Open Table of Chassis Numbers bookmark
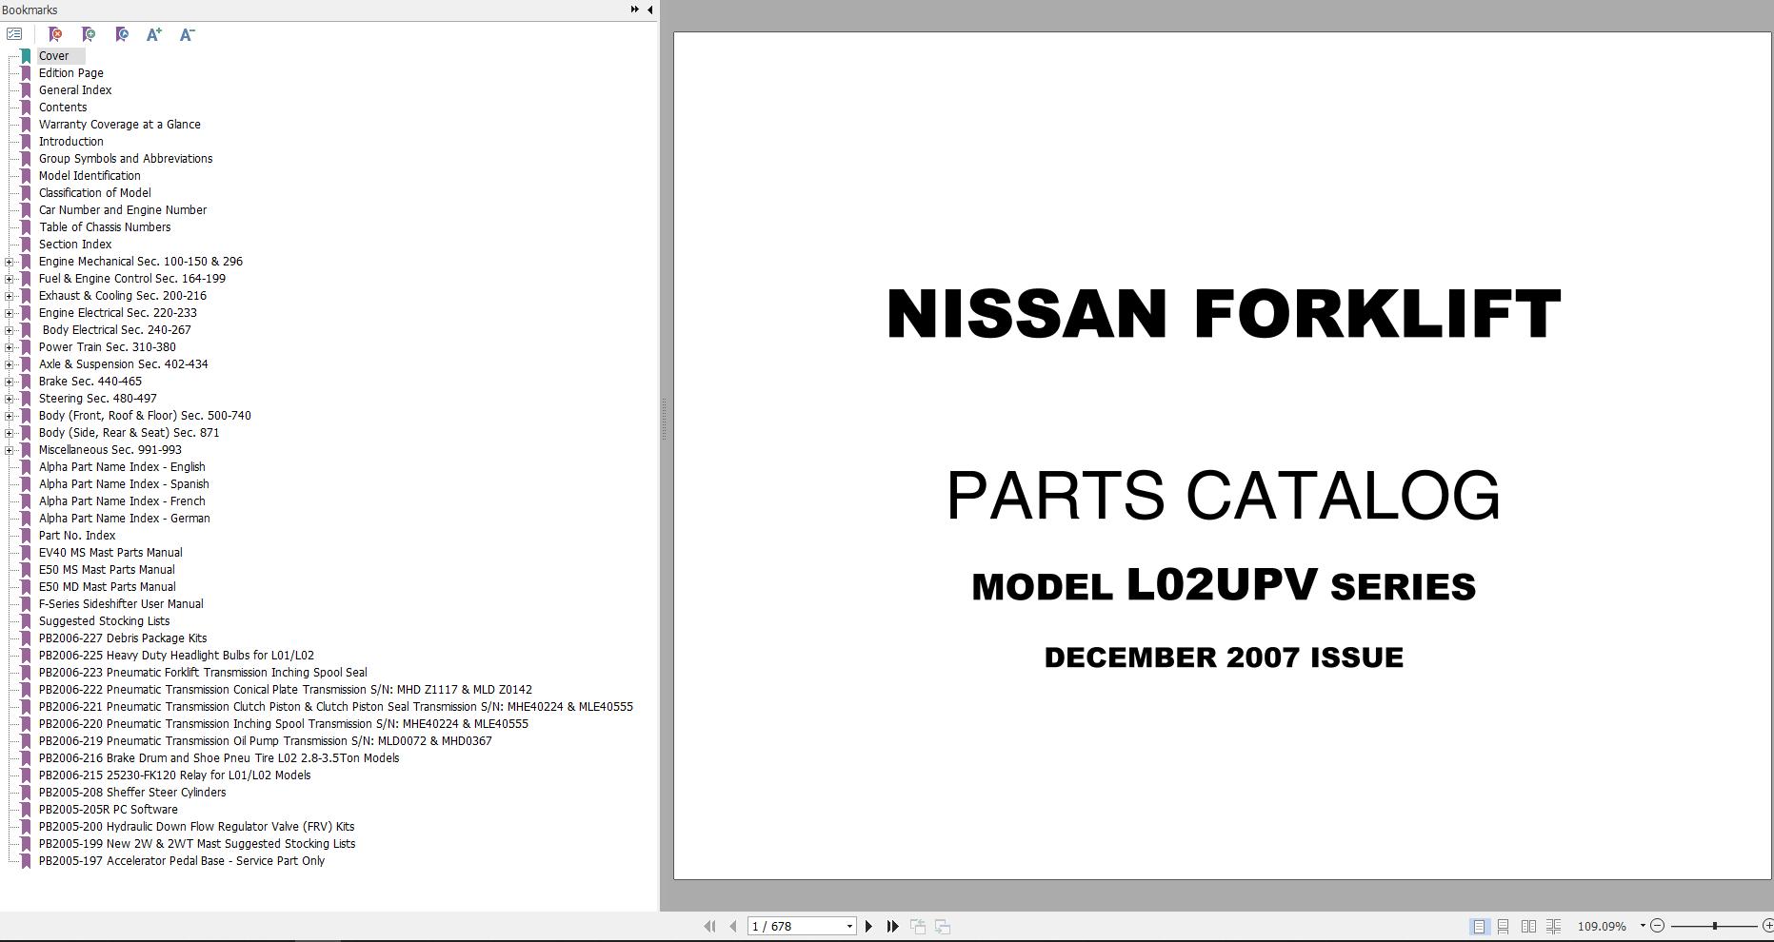This screenshot has width=1774, height=942. (x=105, y=227)
